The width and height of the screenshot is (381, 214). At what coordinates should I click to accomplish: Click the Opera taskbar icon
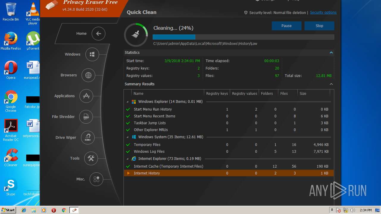coord(54,210)
